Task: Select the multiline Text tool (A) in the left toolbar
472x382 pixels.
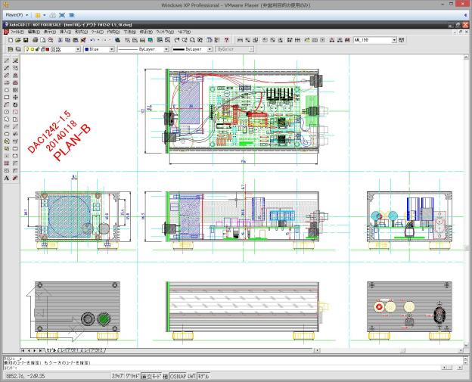Action: (7, 178)
